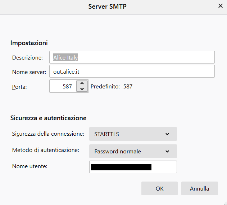
Task: Open the Metodo di autenticazione dropdown
Action: pos(133,151)
